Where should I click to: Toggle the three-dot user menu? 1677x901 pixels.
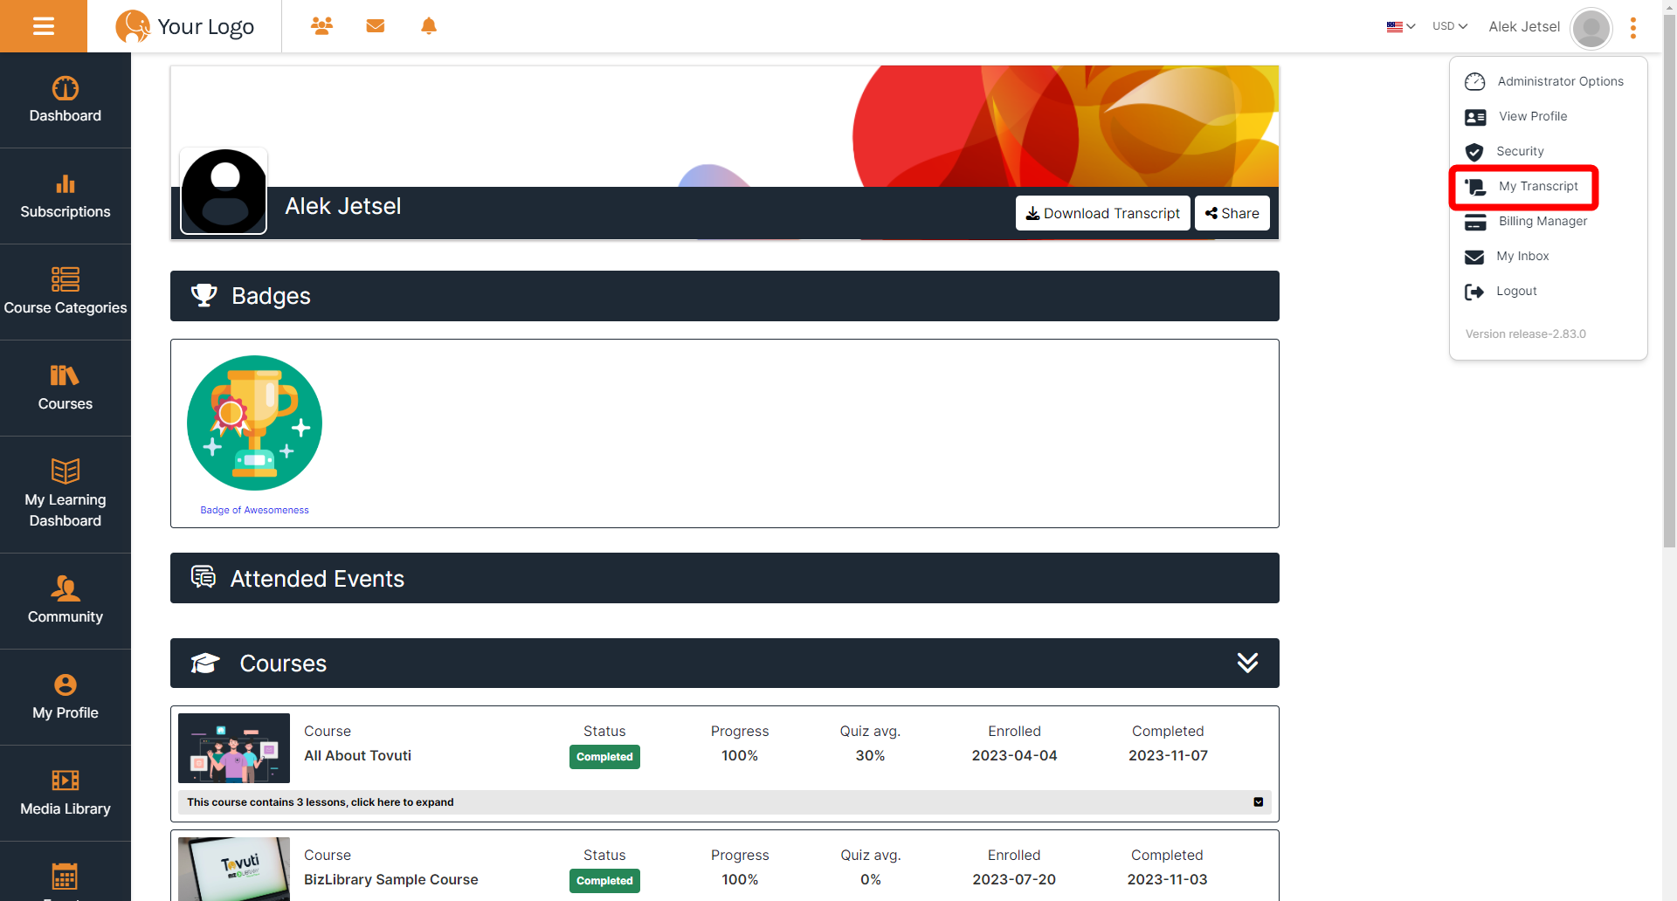coord(1633,28)
